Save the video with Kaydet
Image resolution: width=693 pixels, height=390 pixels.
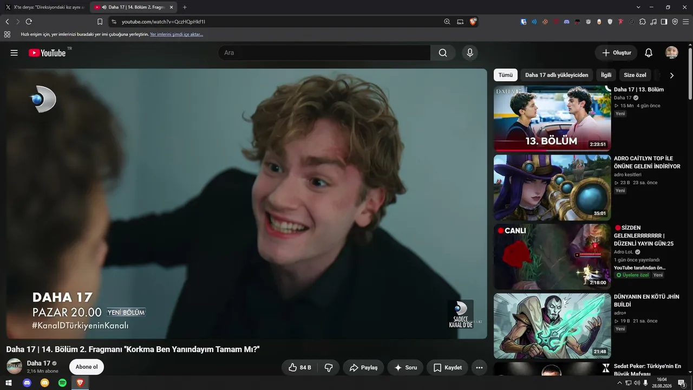point(447,367)
